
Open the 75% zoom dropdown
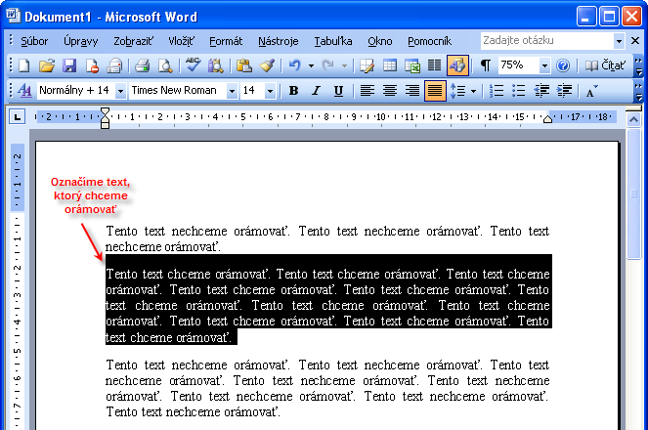click(x=544, y=65)
